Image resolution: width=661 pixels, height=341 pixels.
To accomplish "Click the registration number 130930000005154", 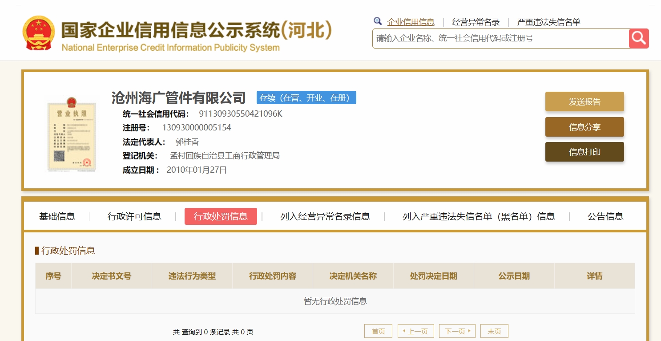I will click(x=197, y=128).
